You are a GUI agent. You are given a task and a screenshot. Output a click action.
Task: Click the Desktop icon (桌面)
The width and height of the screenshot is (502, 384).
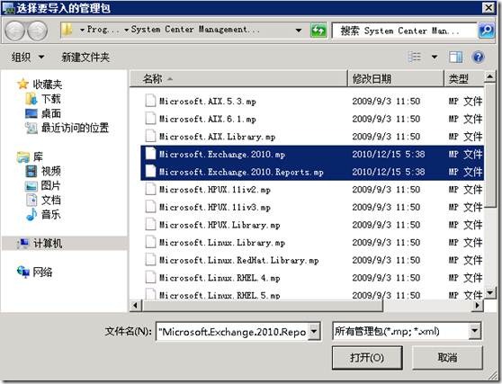31,113
